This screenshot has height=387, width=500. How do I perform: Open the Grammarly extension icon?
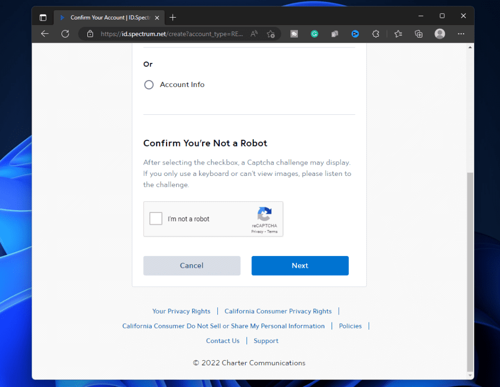[314, 34]
